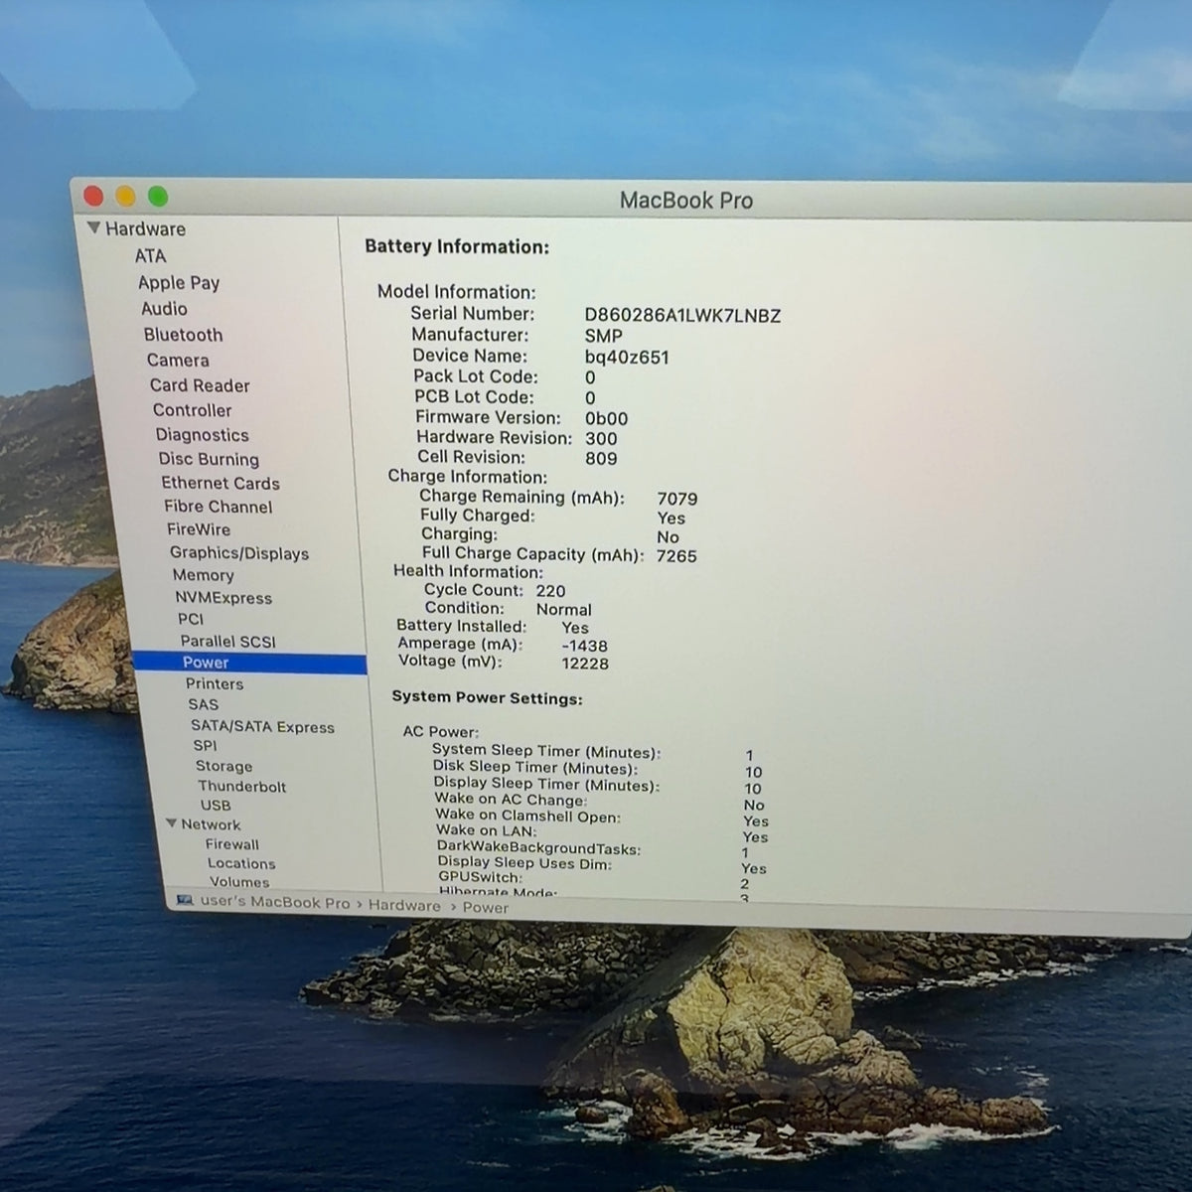Screen dimensions: 1192x1192
Task: Click device name bq40z651
Action: tap(627, 357)
